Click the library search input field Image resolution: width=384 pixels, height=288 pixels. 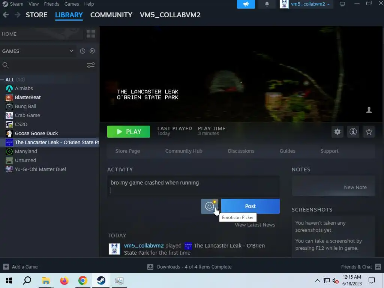point(47,65)
